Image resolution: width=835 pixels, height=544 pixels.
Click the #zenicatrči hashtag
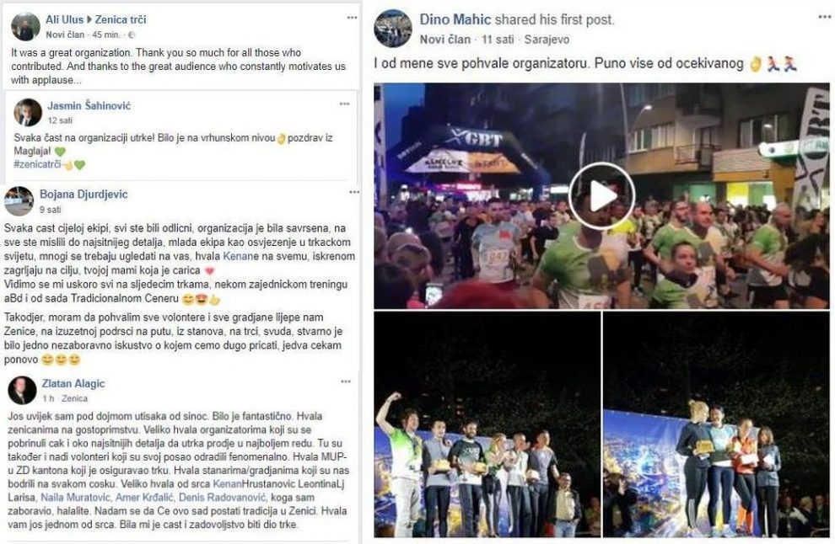tap(37, 164)
